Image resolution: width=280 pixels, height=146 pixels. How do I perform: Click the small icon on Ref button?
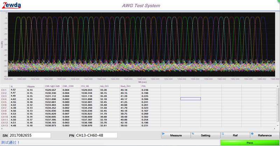(223, 133)
